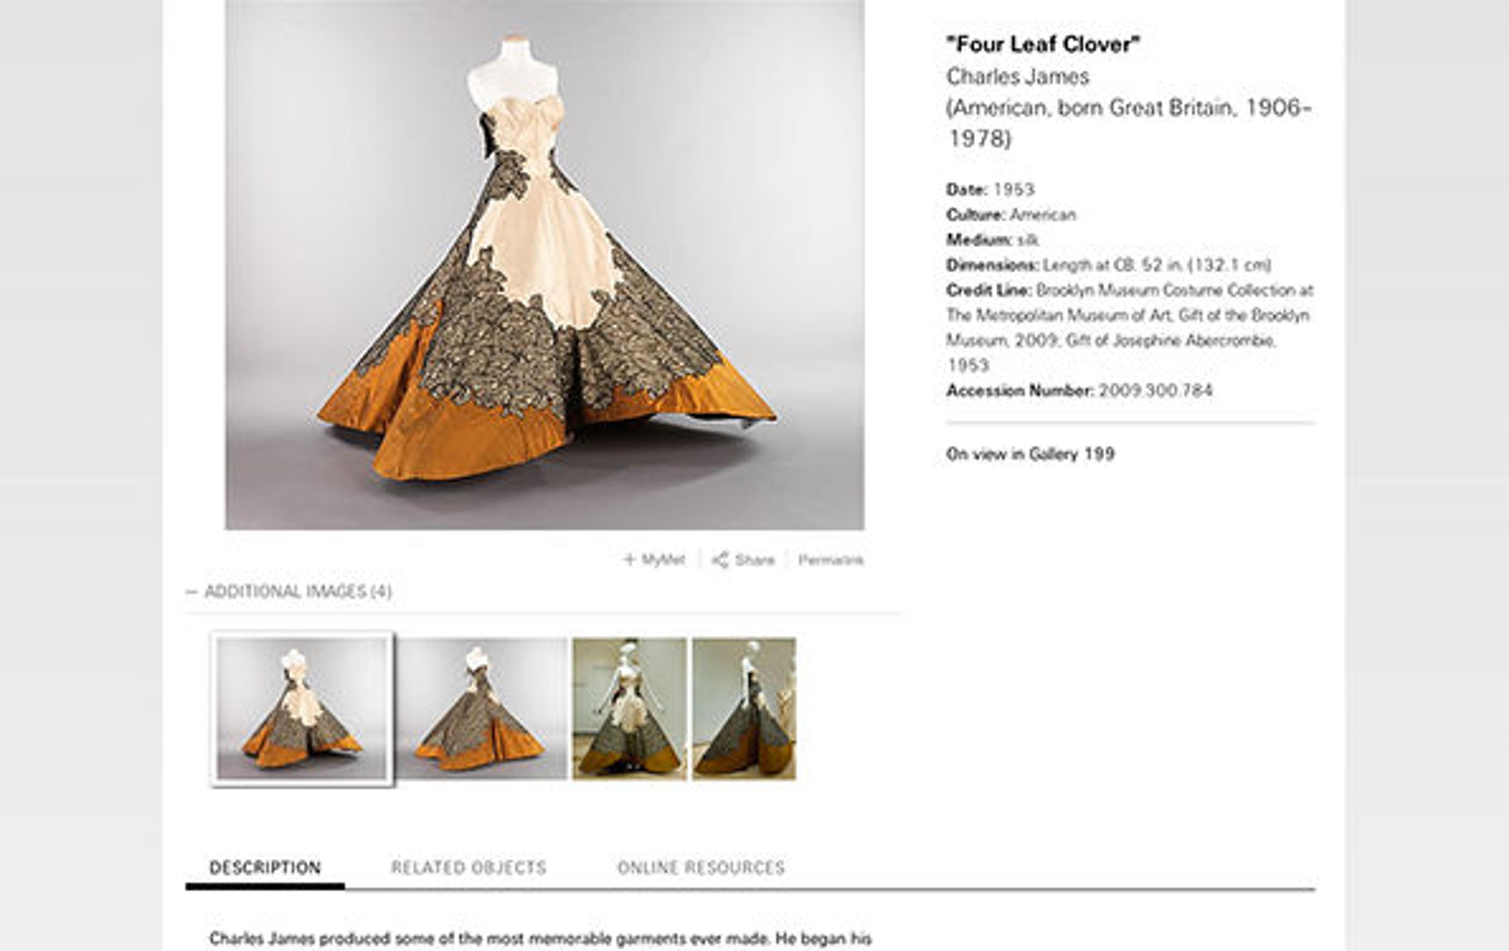Click the "Four Leaf Clover" title
The width and height of the screenshot is (1509, 951).
[x=1043, y=44]
